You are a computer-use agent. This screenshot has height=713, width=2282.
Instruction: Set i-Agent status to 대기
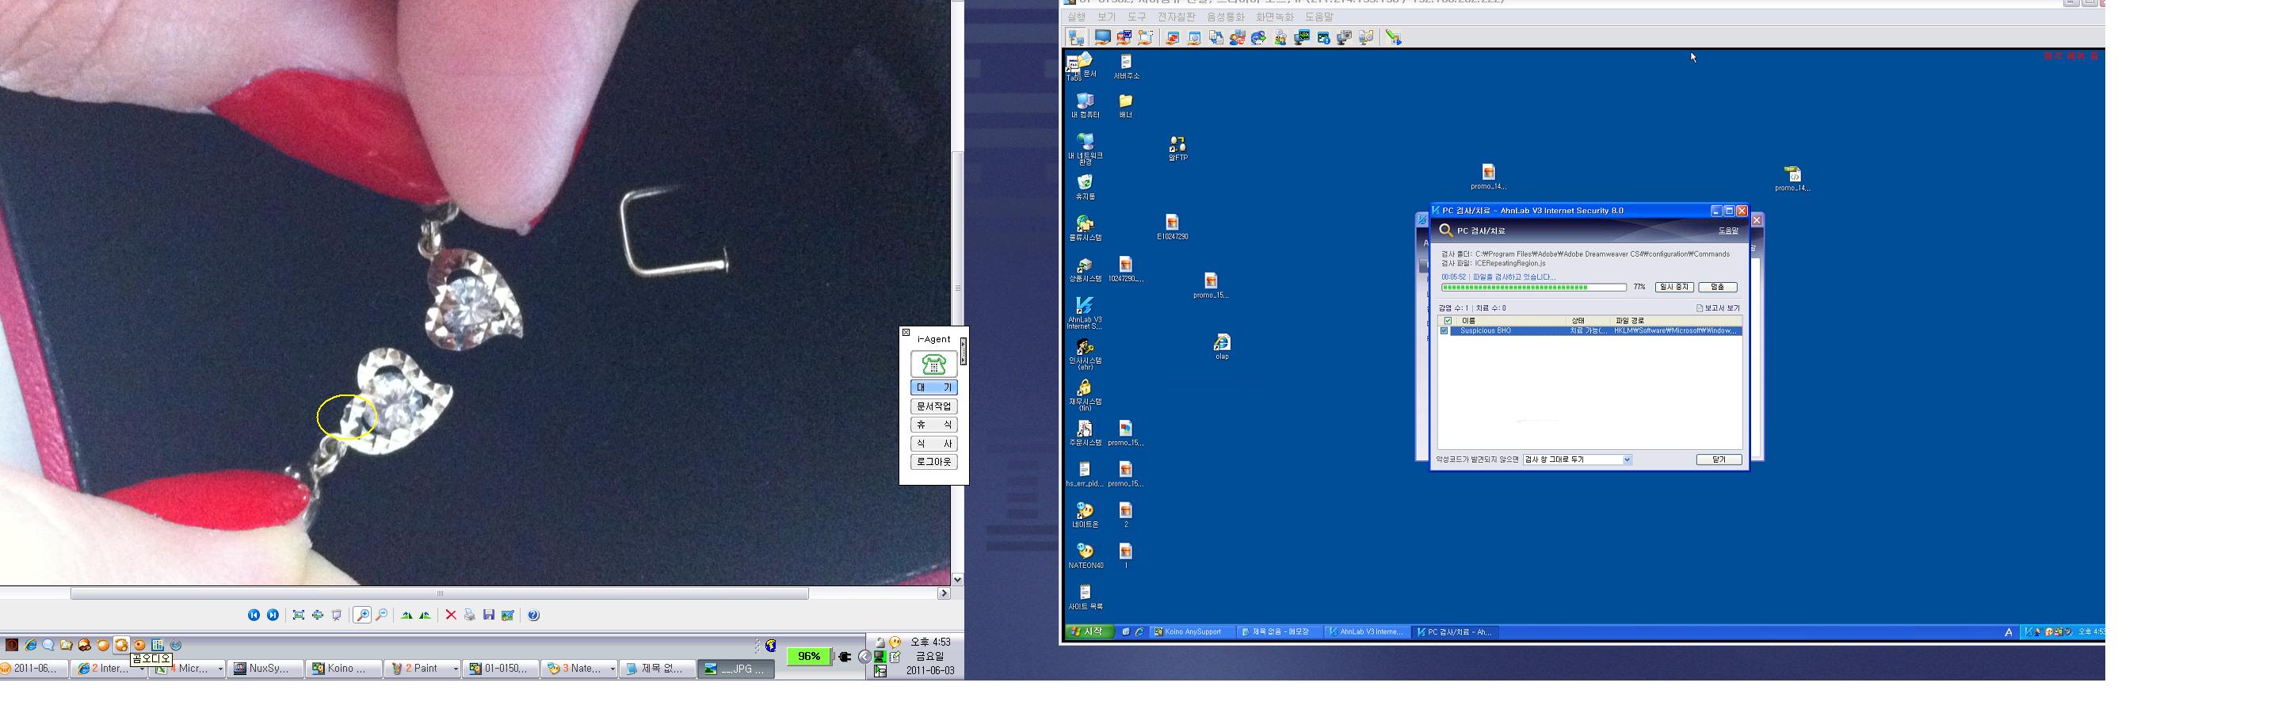click(x=933, y=388)
